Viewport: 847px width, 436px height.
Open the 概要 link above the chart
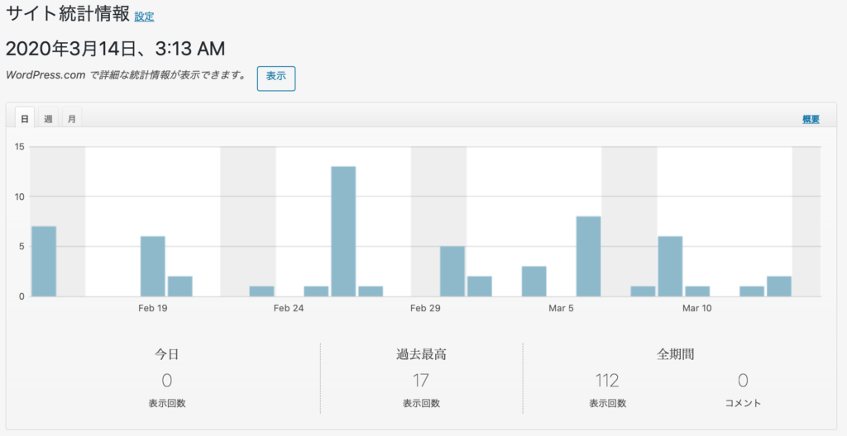pyautogui.click(x=810, y=120)
